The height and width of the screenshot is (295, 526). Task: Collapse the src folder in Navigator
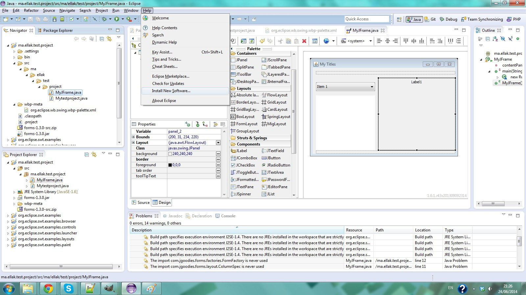point(14,63)
